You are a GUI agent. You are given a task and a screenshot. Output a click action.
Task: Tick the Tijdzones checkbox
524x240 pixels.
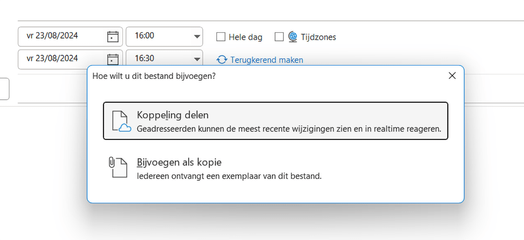pos(279,37)
